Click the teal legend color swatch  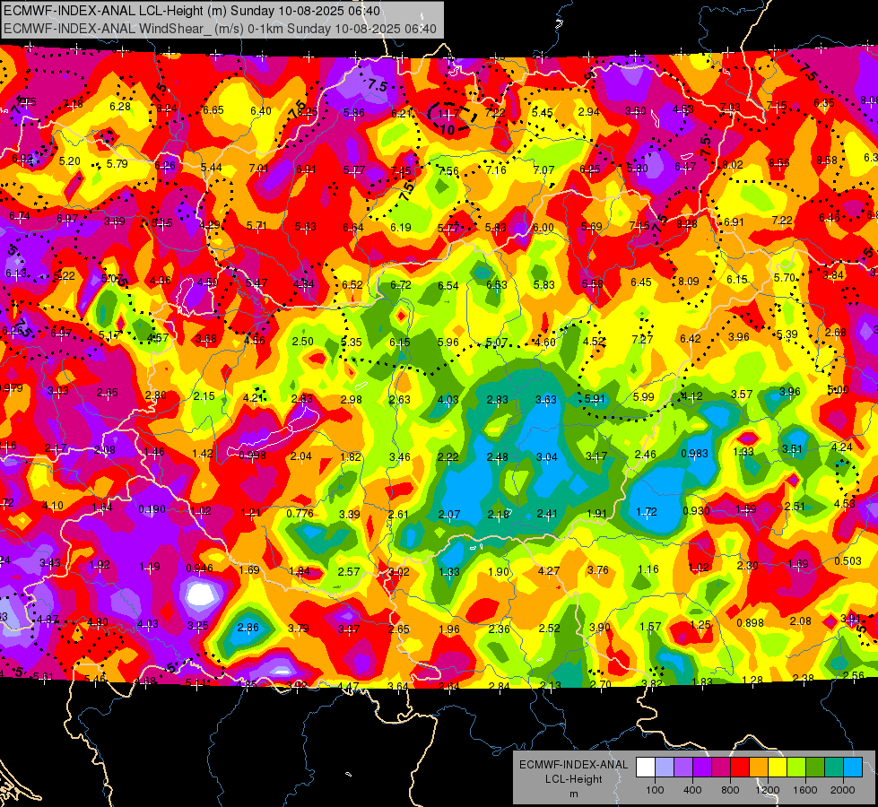point(834,767)
